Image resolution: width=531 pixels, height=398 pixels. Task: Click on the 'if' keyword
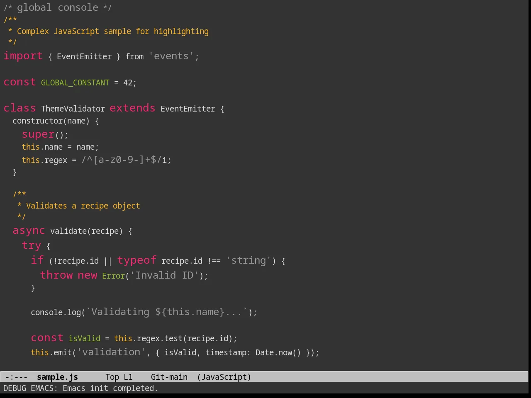[x=37, y=260]
